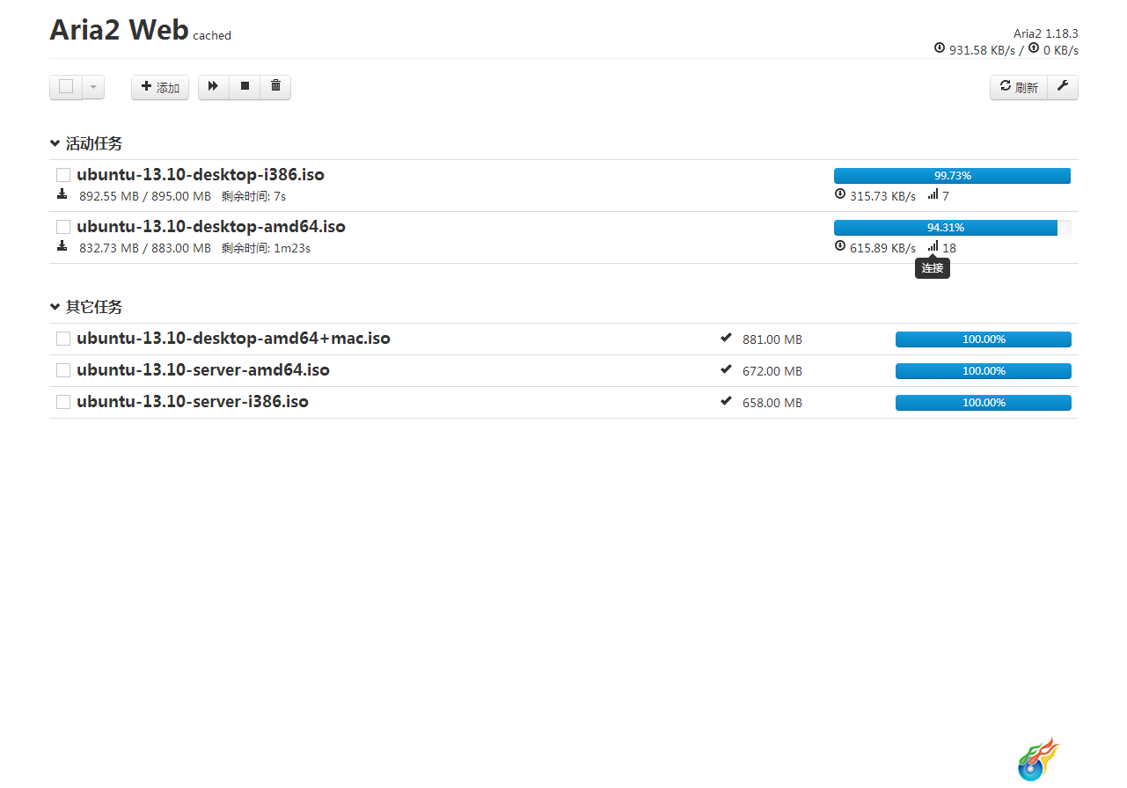This screenshot has height=788, width=1127.
Task: Click connections signal icon beside 18
Action: click(x=933, y=246)
